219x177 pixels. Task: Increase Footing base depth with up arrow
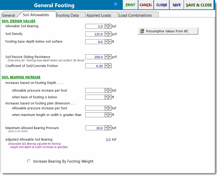pyautogui.click(x=109, y=42)
